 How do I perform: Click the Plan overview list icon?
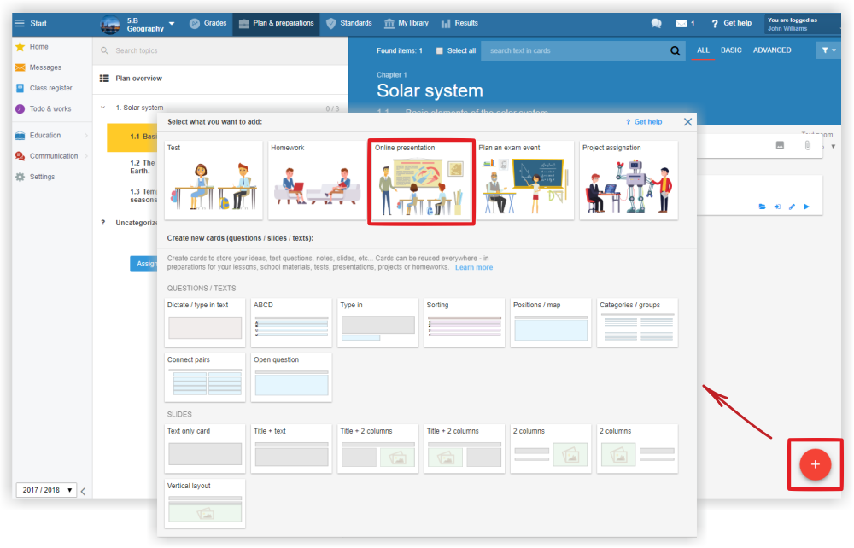104,79
